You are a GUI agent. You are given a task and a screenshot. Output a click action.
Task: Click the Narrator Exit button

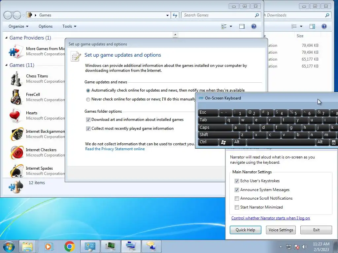coord(316,230)
